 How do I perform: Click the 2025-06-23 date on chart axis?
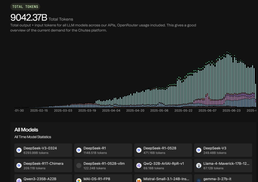coord(231,111)
